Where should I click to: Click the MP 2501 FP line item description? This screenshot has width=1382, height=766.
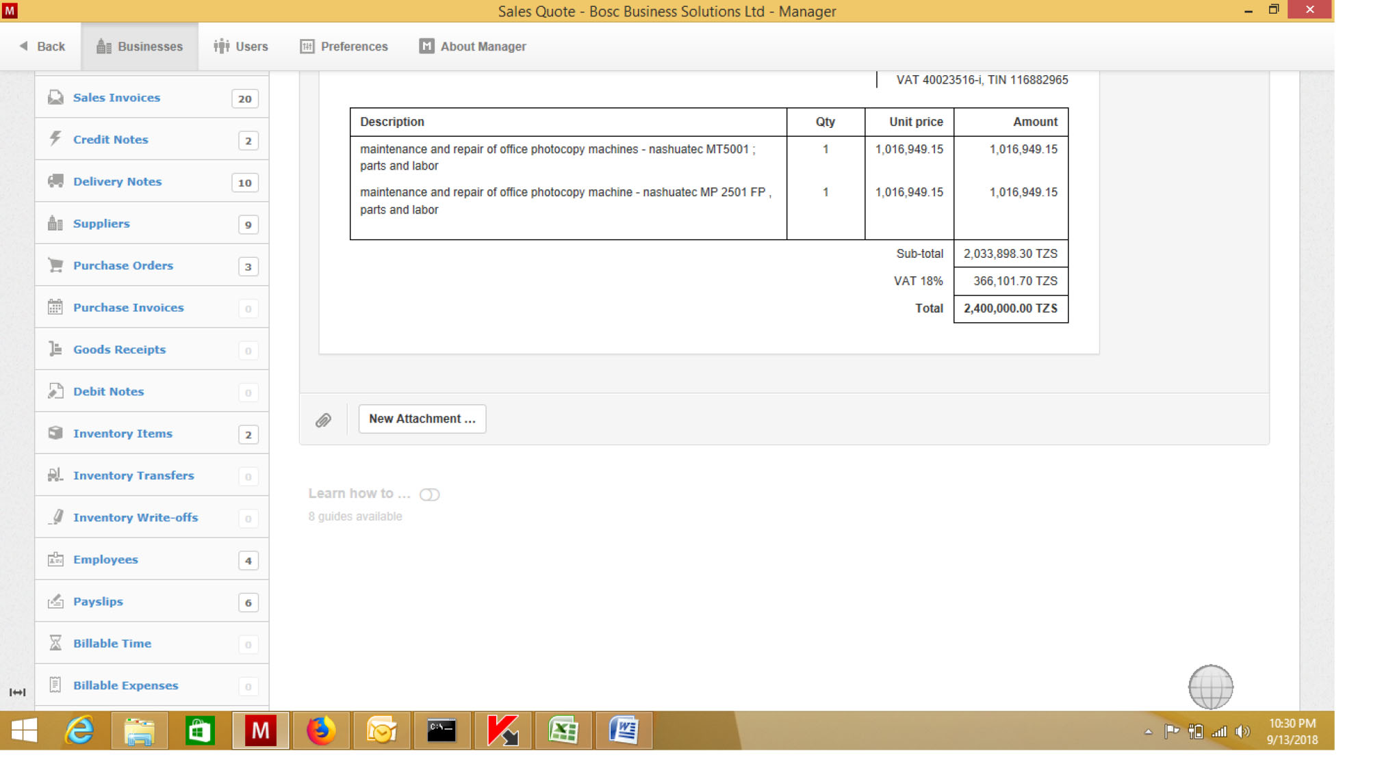tap(565, 201)
